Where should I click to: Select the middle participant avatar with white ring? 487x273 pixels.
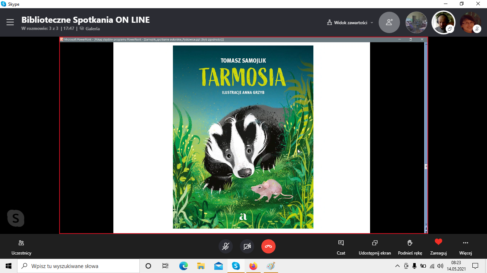tap(443, 22)
